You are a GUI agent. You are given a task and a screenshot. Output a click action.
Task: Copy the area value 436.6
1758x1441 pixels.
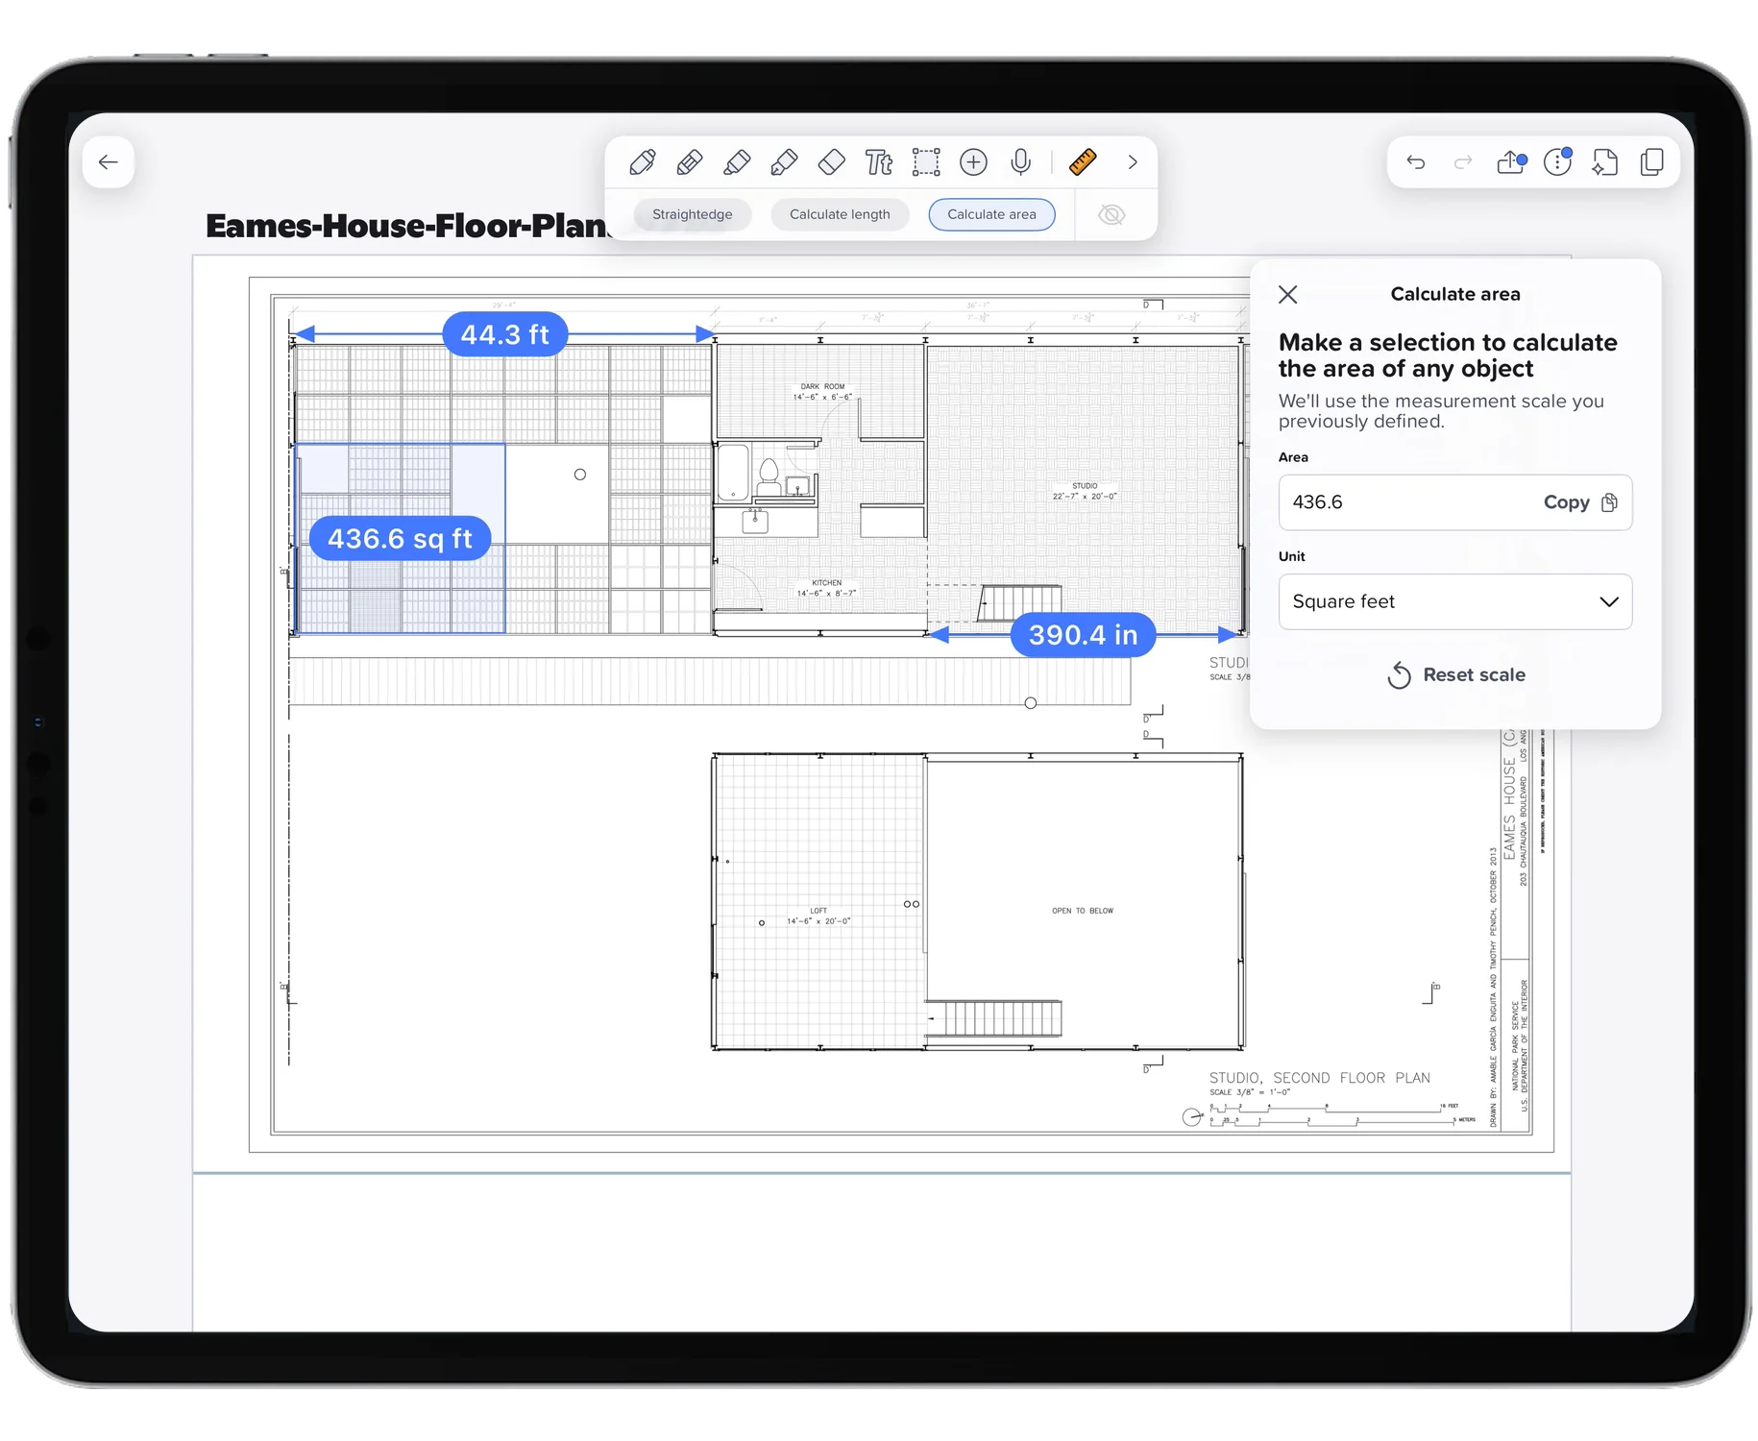click(1580, 502)
